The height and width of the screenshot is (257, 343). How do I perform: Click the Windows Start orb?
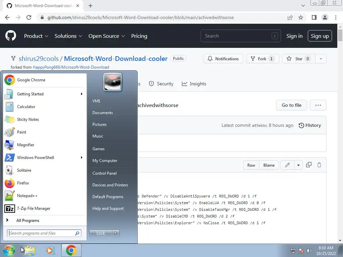9,250
